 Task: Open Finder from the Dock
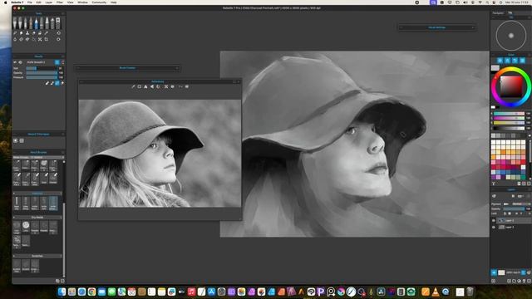(x=62, y=292)
